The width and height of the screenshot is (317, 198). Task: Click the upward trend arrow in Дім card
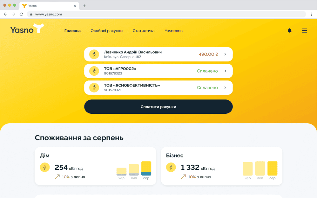pos(57,177)
